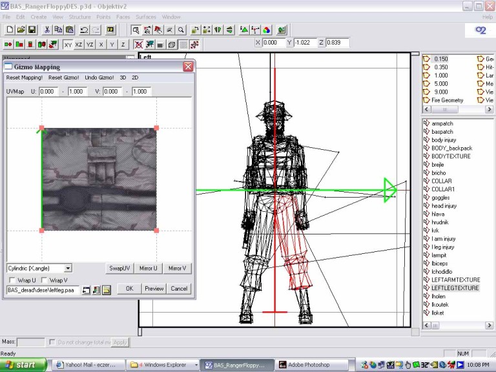The height and width of the screenshot is (372, 496).
Task: Select the zoom magnifier tool icon
Action: (181, 30)
